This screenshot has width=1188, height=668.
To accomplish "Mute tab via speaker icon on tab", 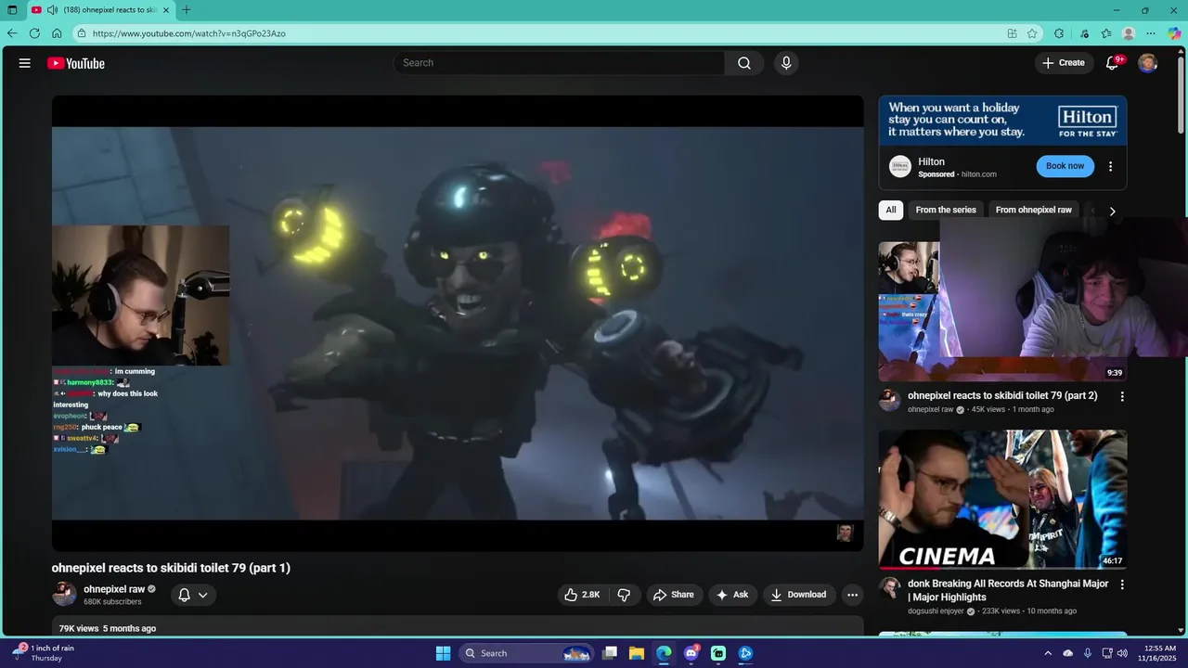I will tap(52, 10).
